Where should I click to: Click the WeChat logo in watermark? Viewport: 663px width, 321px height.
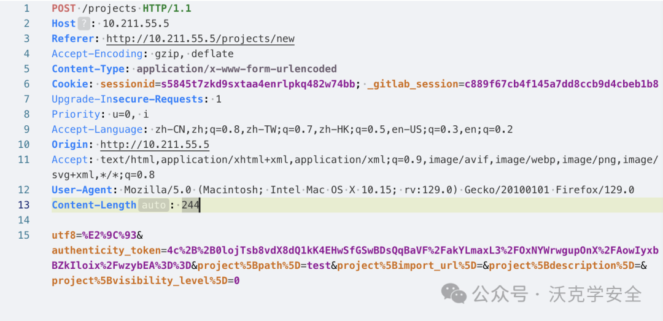click(x=454, y=293)
